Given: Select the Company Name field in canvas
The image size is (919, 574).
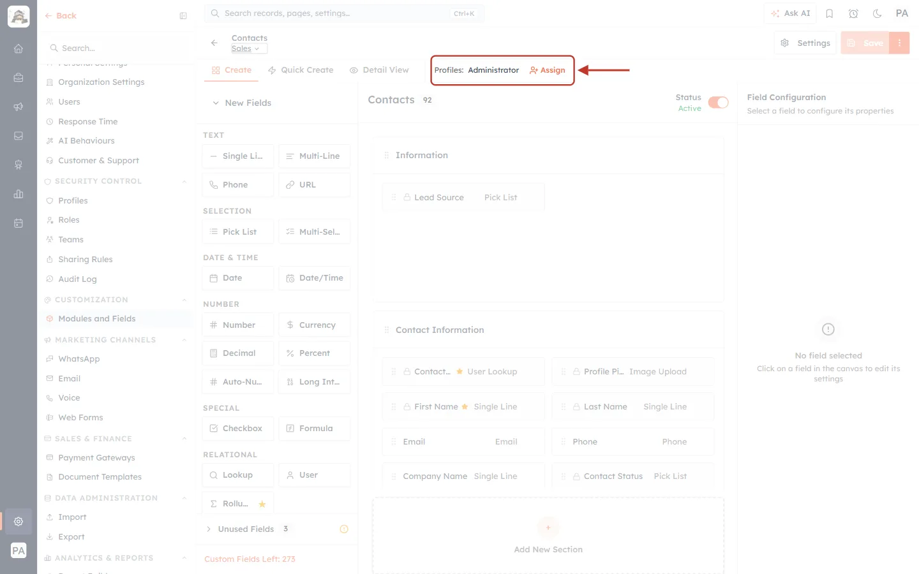Looking at the screenshot, I should (x=464, y=476).
